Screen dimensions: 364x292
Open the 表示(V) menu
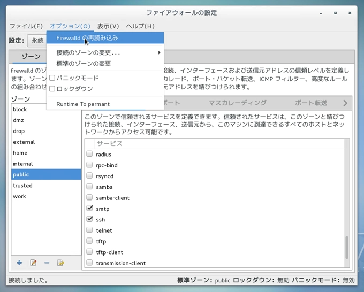108,26
